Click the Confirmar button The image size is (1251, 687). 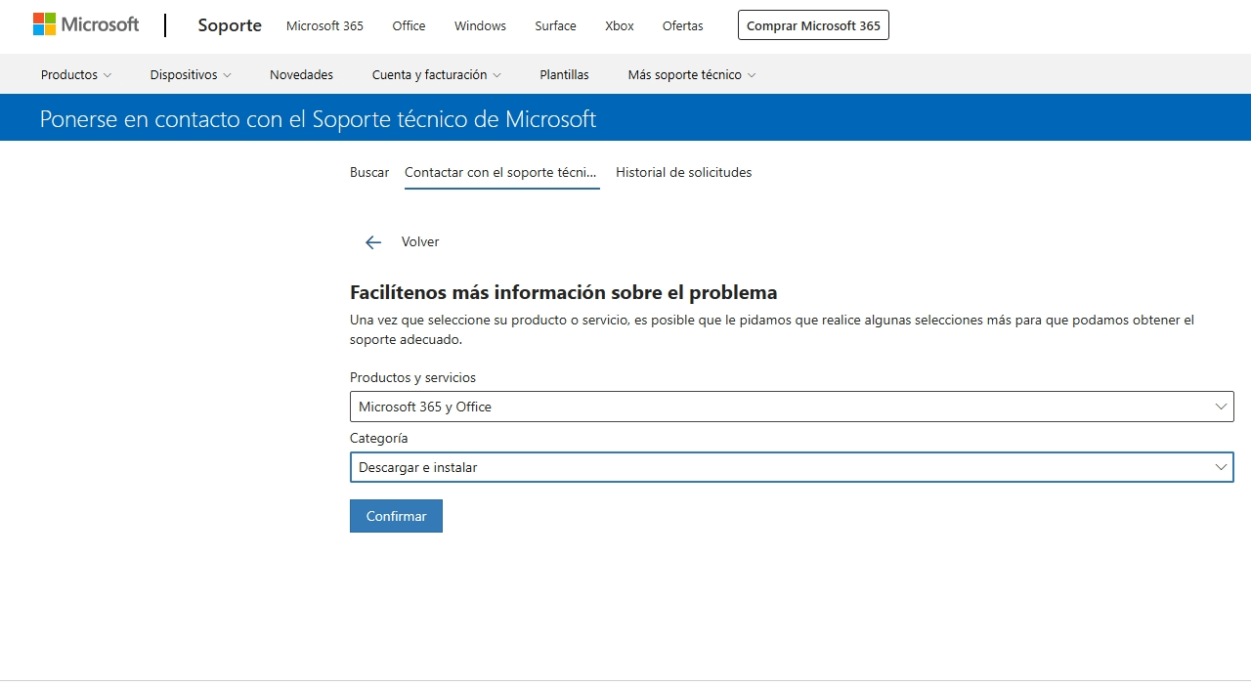(396, 516)
